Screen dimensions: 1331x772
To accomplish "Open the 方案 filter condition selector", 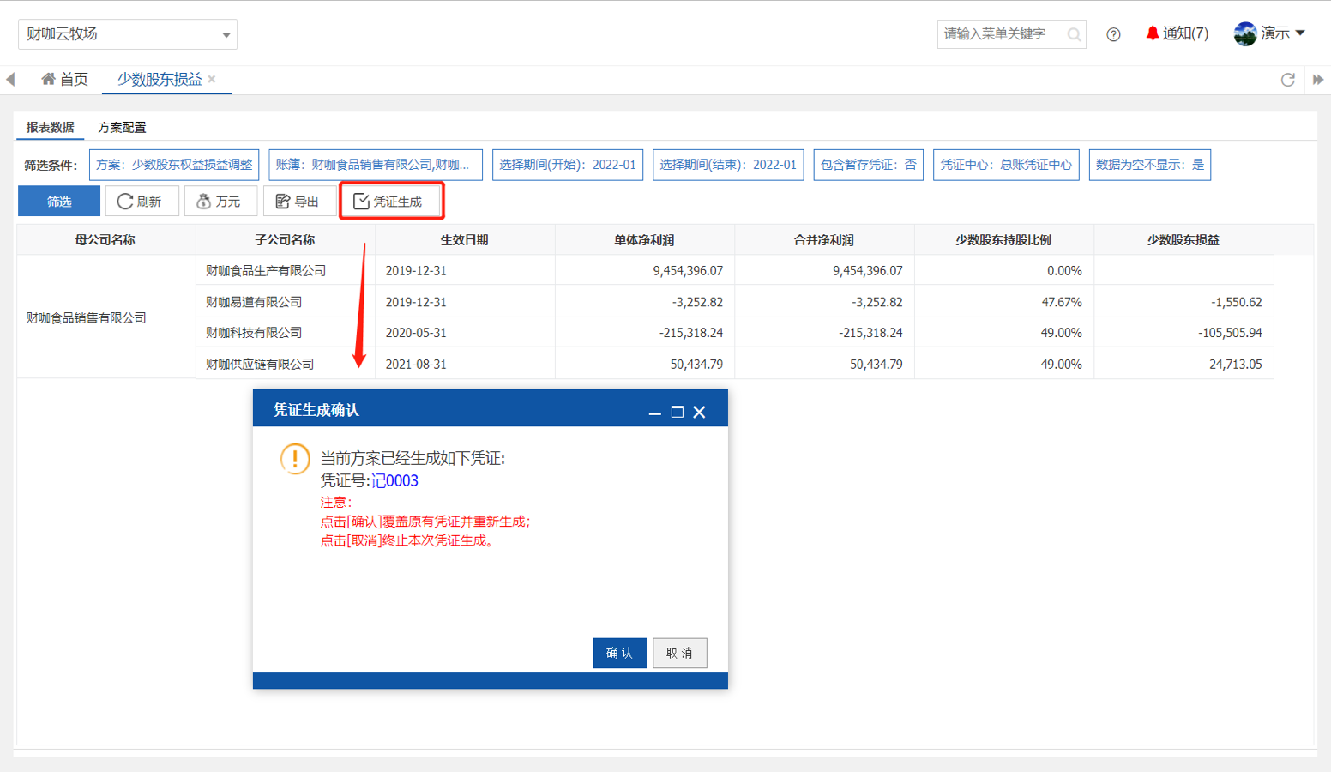I will point(174,165).
